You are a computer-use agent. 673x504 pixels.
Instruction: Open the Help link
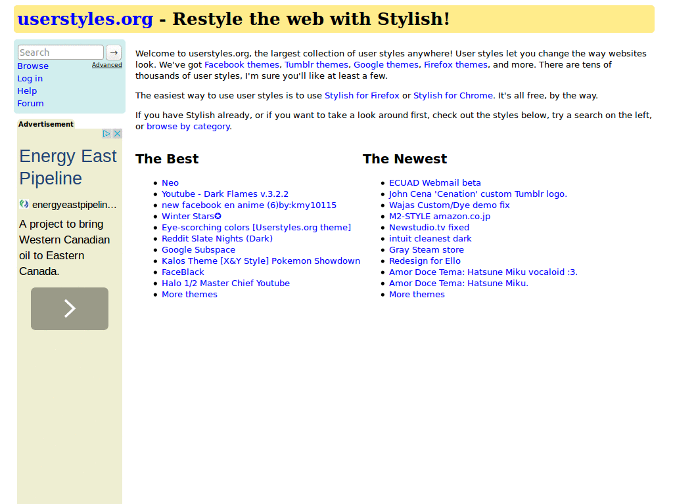pyautogui.click(x=27, y=91)
